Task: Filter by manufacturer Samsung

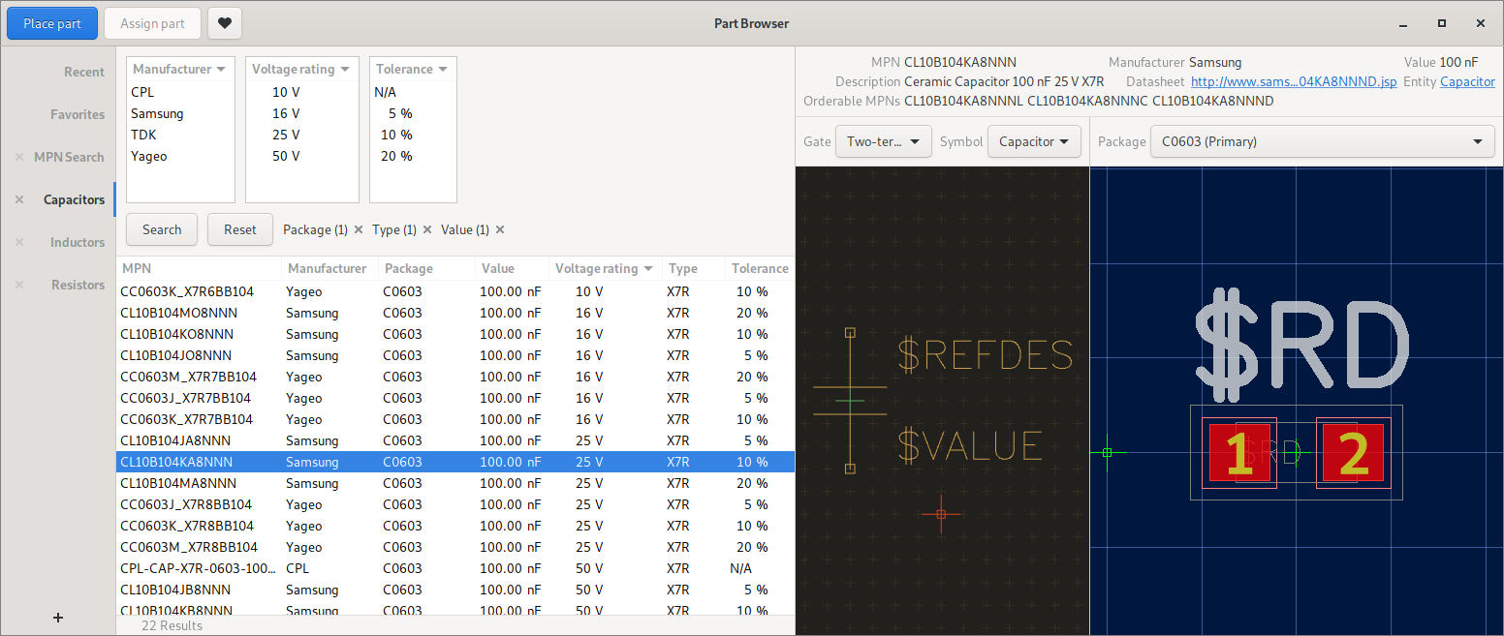Action: tap(180, 113)
